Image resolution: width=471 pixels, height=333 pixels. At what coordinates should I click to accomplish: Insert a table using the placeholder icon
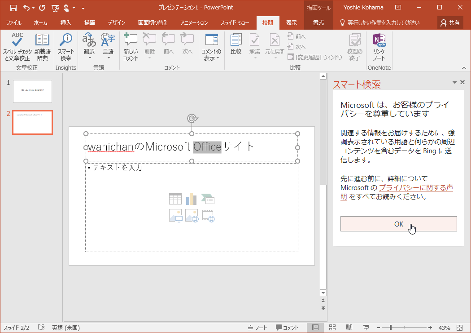[x=175, y=199]
